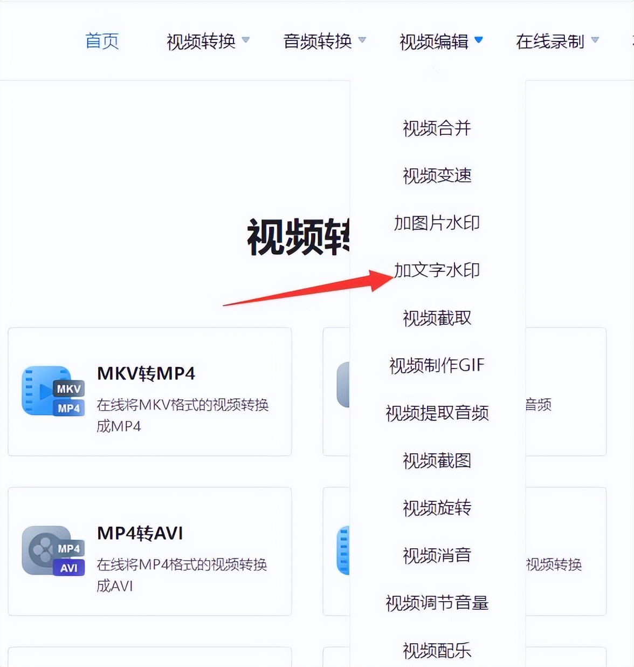Open the 在线录制 menu
Screen dimensions: 634x667
click(550, 41)
